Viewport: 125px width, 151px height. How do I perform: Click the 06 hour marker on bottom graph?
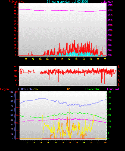(41, 143)
